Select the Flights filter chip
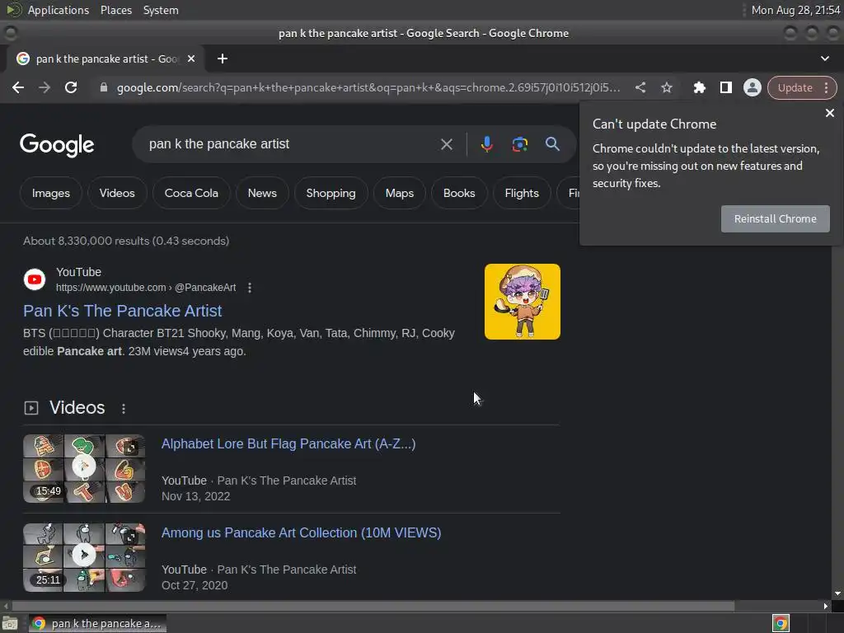The image size is (844, 633). click(522, 193)
